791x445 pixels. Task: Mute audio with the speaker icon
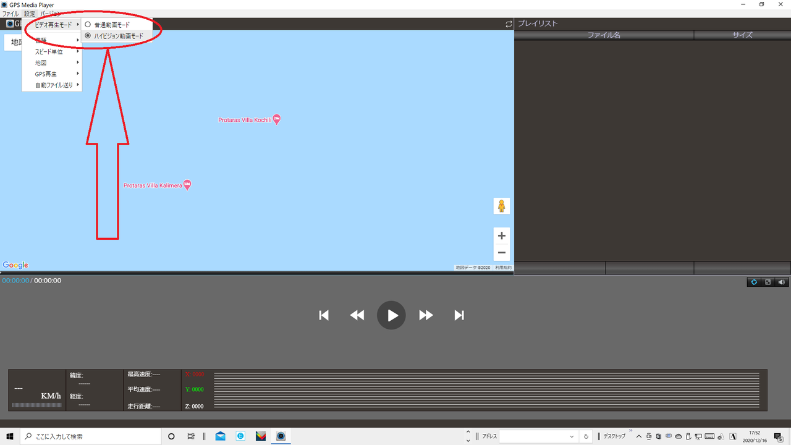point(782,282)
